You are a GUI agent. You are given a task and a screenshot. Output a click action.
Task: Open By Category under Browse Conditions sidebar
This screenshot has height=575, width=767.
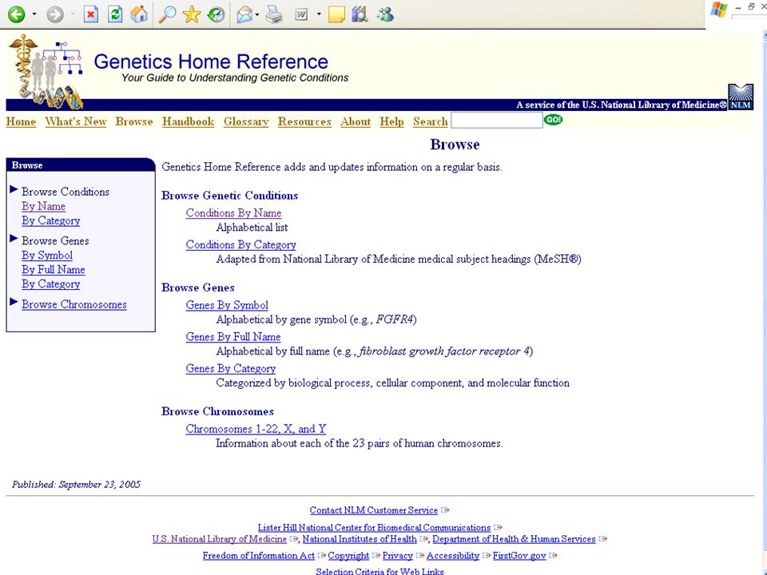click(x=51, y=220)
